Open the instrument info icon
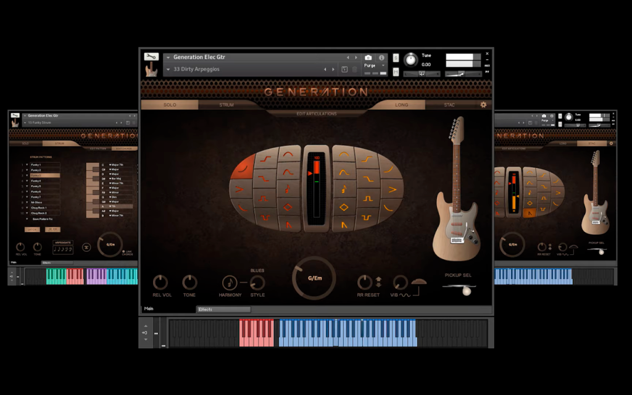The height and width of the screenshot is (395, 632). click(381, 57)
